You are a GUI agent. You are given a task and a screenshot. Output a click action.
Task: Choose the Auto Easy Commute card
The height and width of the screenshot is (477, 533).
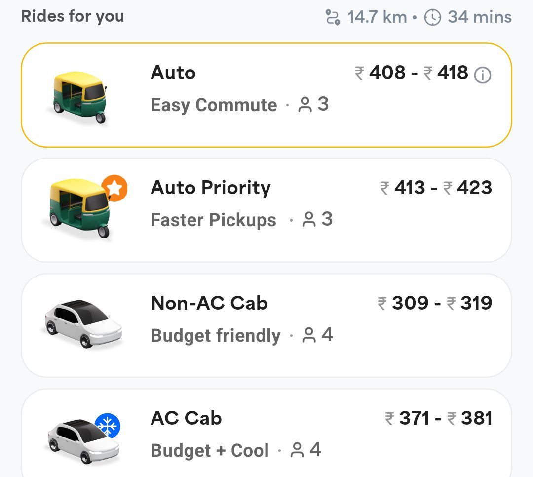(266, 95)
